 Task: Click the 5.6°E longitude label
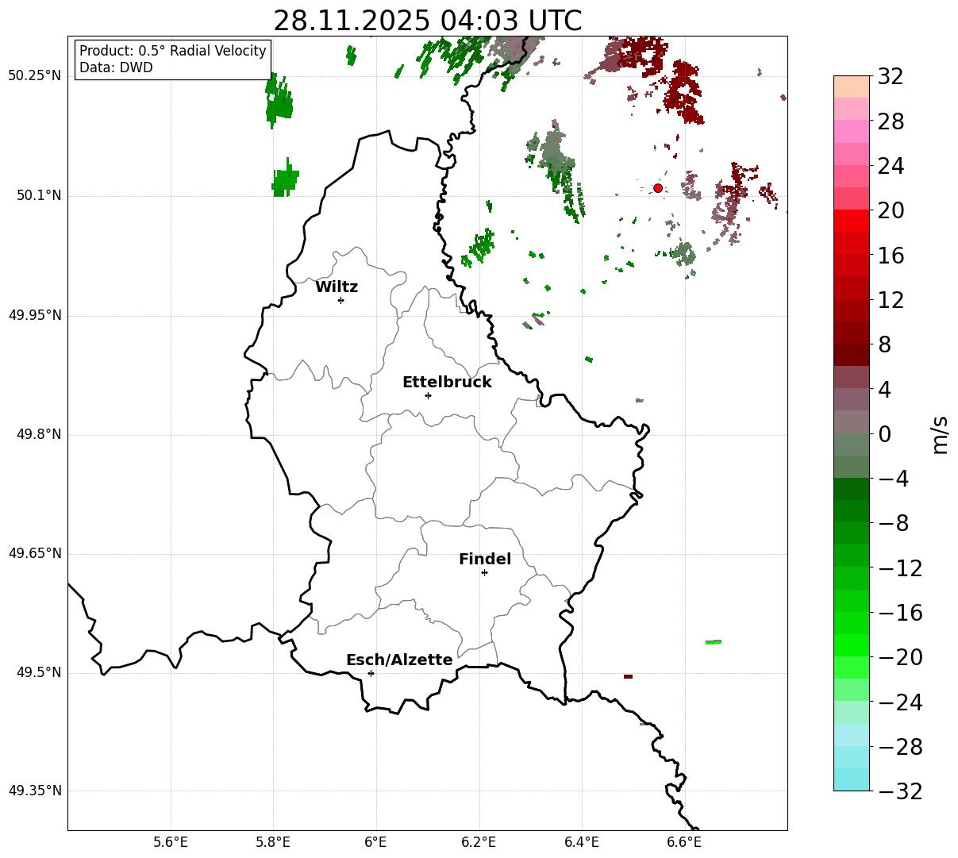click(x=171, y=842)
